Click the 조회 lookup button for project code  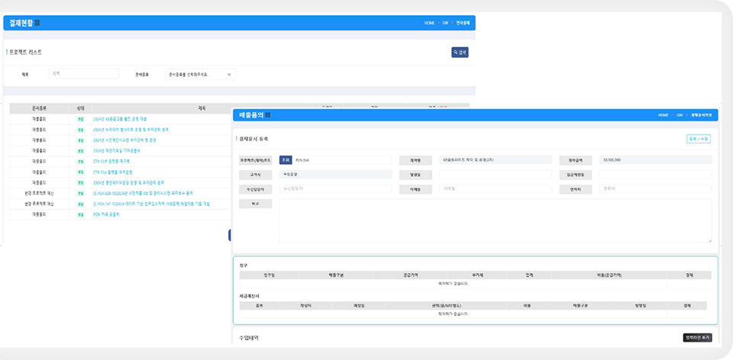click(x=286, y=160)
